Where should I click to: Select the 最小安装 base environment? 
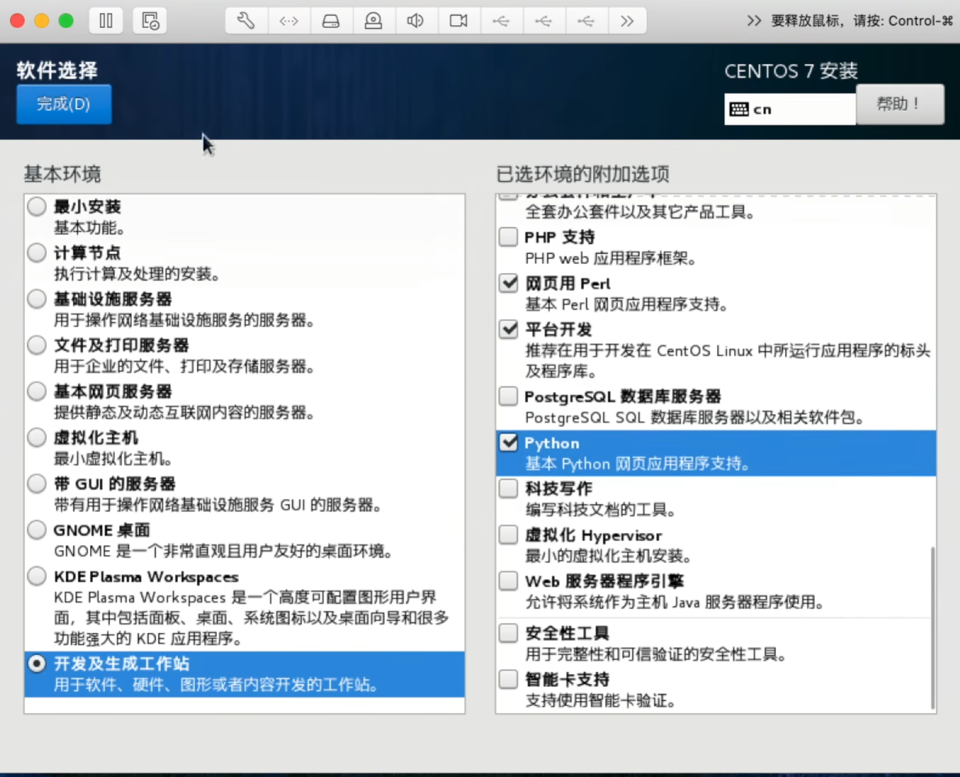coord(36,206)
